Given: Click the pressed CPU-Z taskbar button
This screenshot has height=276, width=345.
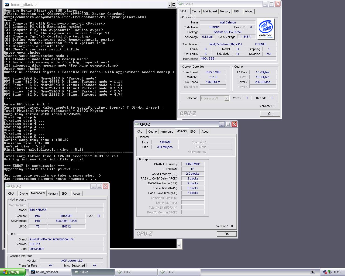Looking at the screenshot, I should click(x=93, y=272).
